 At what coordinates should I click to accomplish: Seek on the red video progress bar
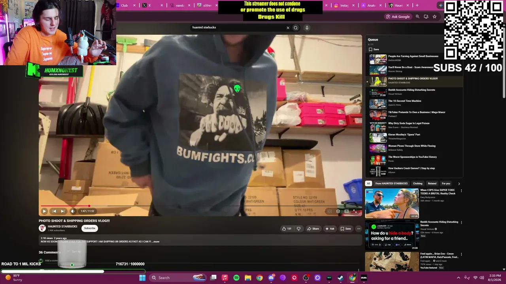coord(200,206)
